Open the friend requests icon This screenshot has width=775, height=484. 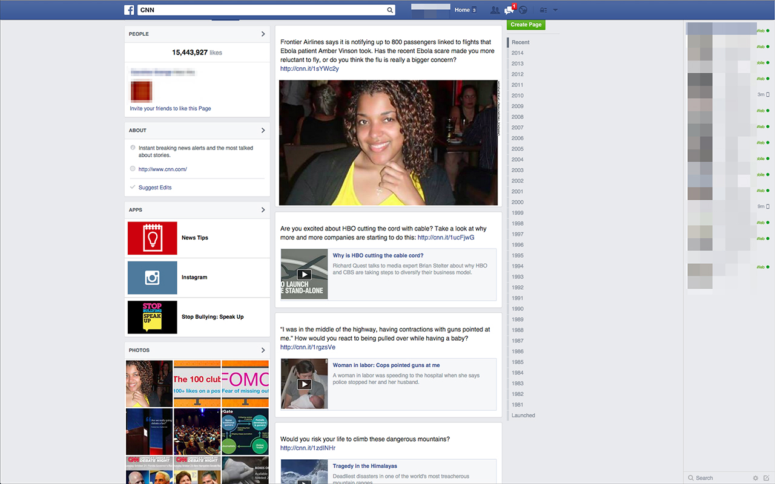coord(495,10)
